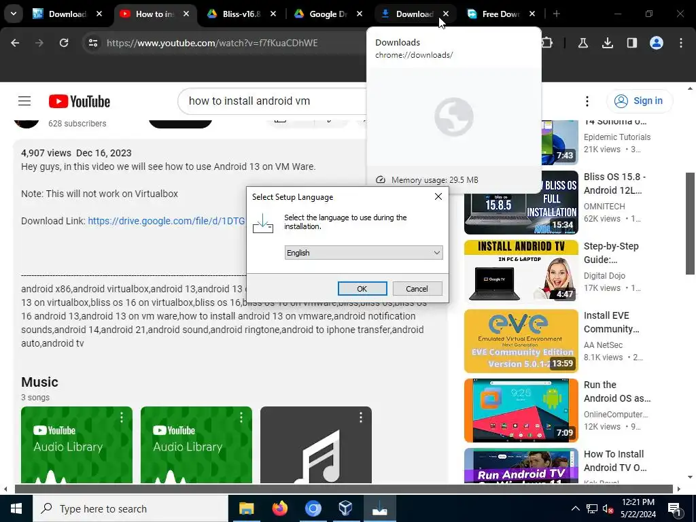Open the Run Android TV video thumbnail

click(521, 466)
